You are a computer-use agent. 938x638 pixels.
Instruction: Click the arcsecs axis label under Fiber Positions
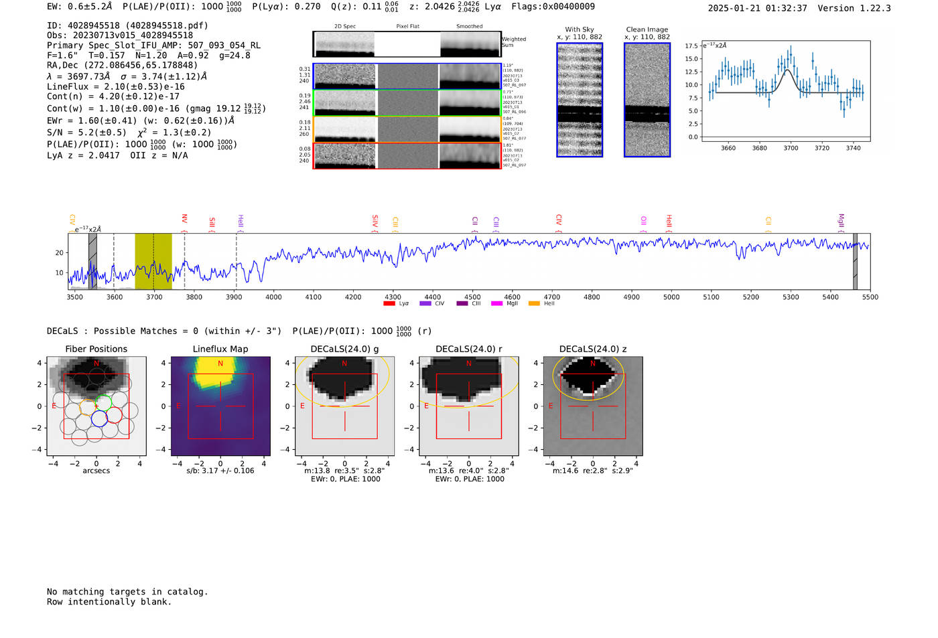point(96,471)
